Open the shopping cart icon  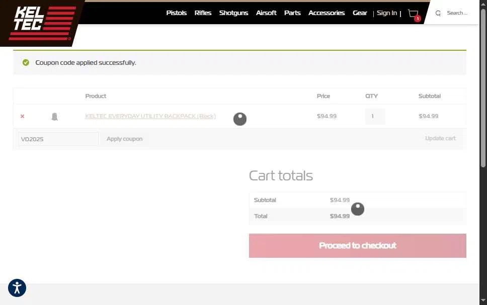[x=414, y=14]
